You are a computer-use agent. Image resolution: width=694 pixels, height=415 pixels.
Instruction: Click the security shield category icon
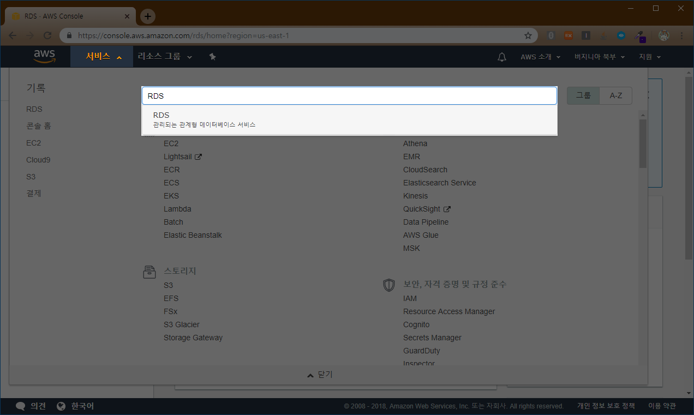(x=389, y=285)
